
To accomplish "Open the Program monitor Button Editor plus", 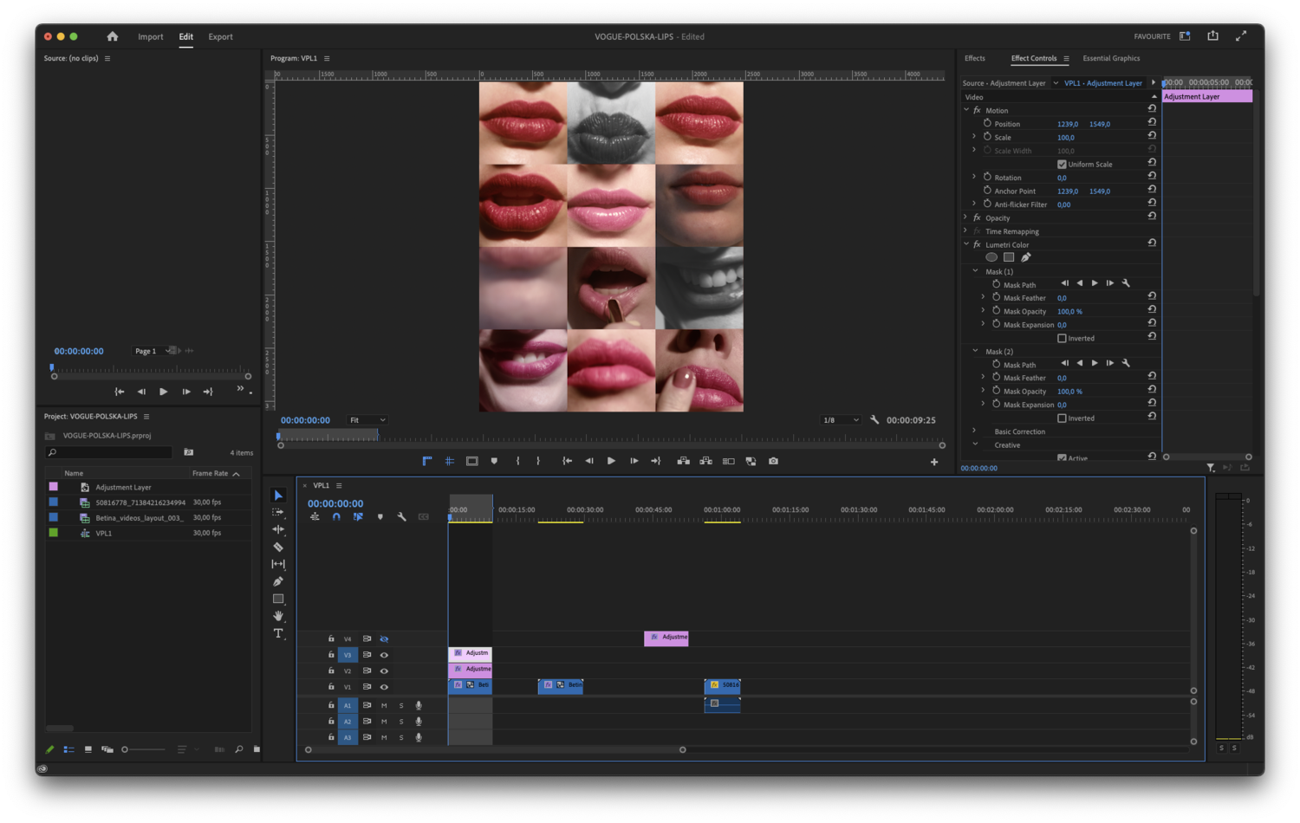I will [934, 462].
